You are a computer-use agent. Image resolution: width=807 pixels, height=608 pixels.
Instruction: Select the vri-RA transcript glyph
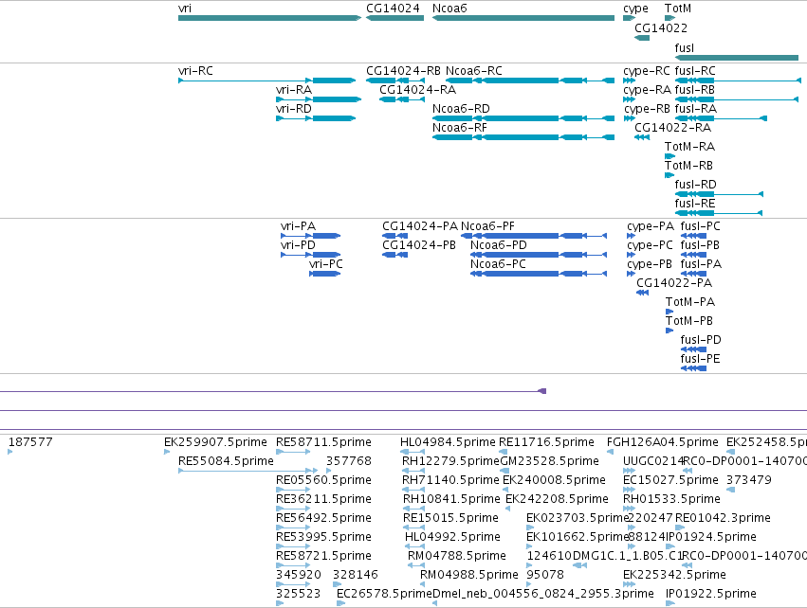coord(319,99)
